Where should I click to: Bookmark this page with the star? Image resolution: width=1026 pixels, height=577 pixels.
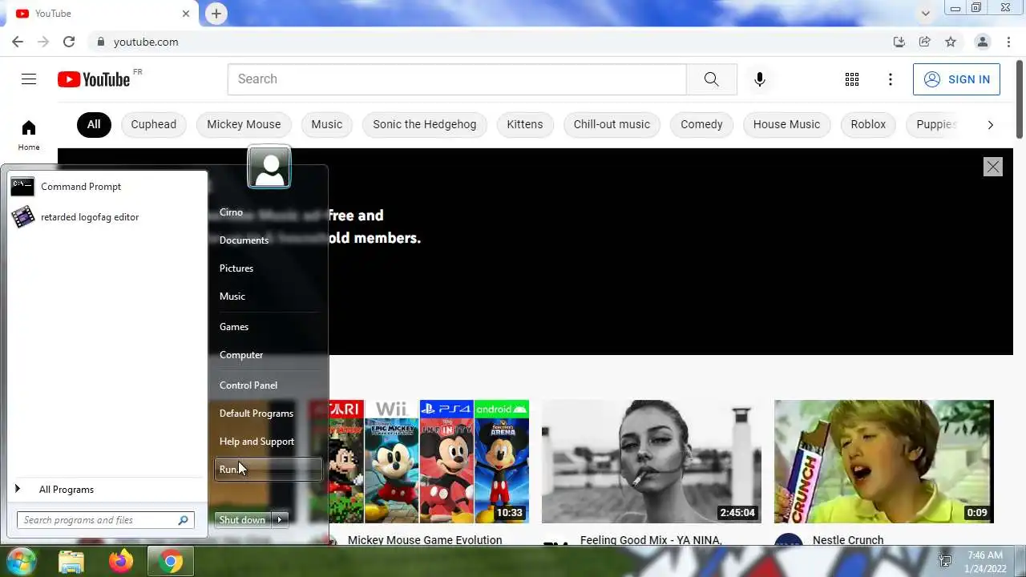(951, 42)
